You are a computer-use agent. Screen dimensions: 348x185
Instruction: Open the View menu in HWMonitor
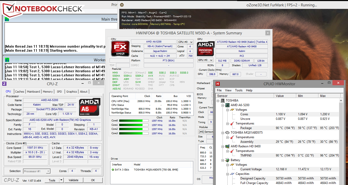[x=228, y=90]
